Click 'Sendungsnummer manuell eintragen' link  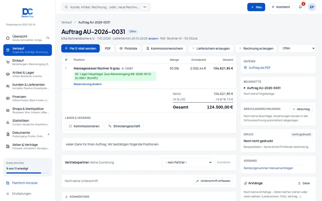[x=268, y=168]
